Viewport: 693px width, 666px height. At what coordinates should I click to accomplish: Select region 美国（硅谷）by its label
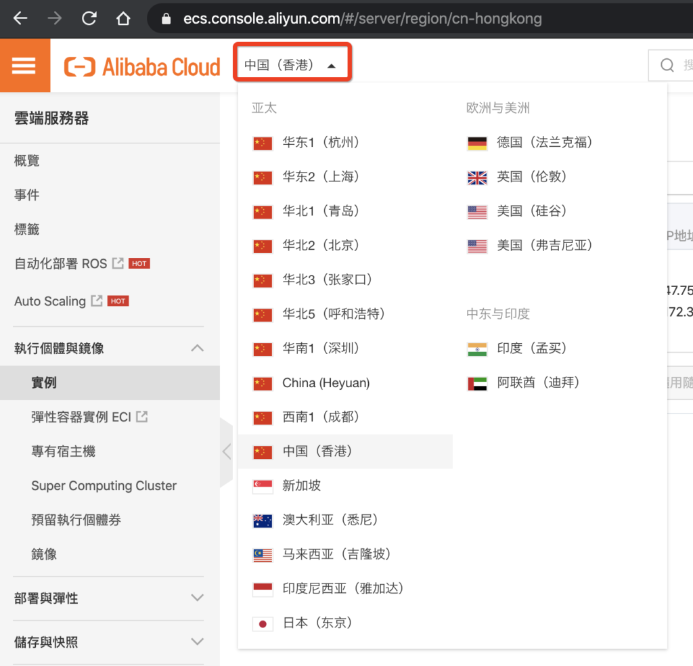532,210
